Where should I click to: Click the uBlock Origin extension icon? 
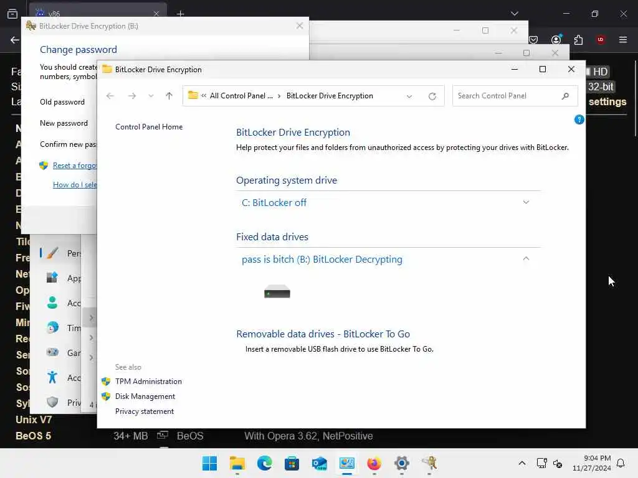[x=601, y=40]
